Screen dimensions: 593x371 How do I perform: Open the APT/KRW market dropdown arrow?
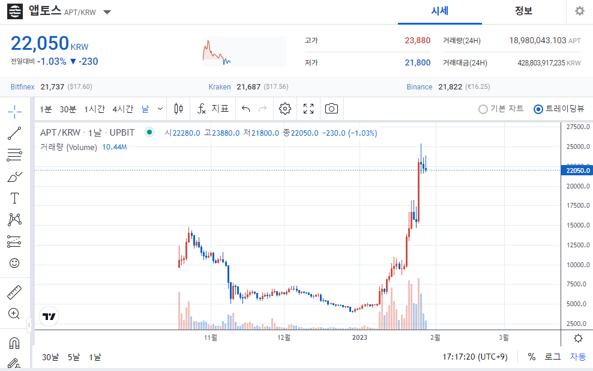click(107, 12)
